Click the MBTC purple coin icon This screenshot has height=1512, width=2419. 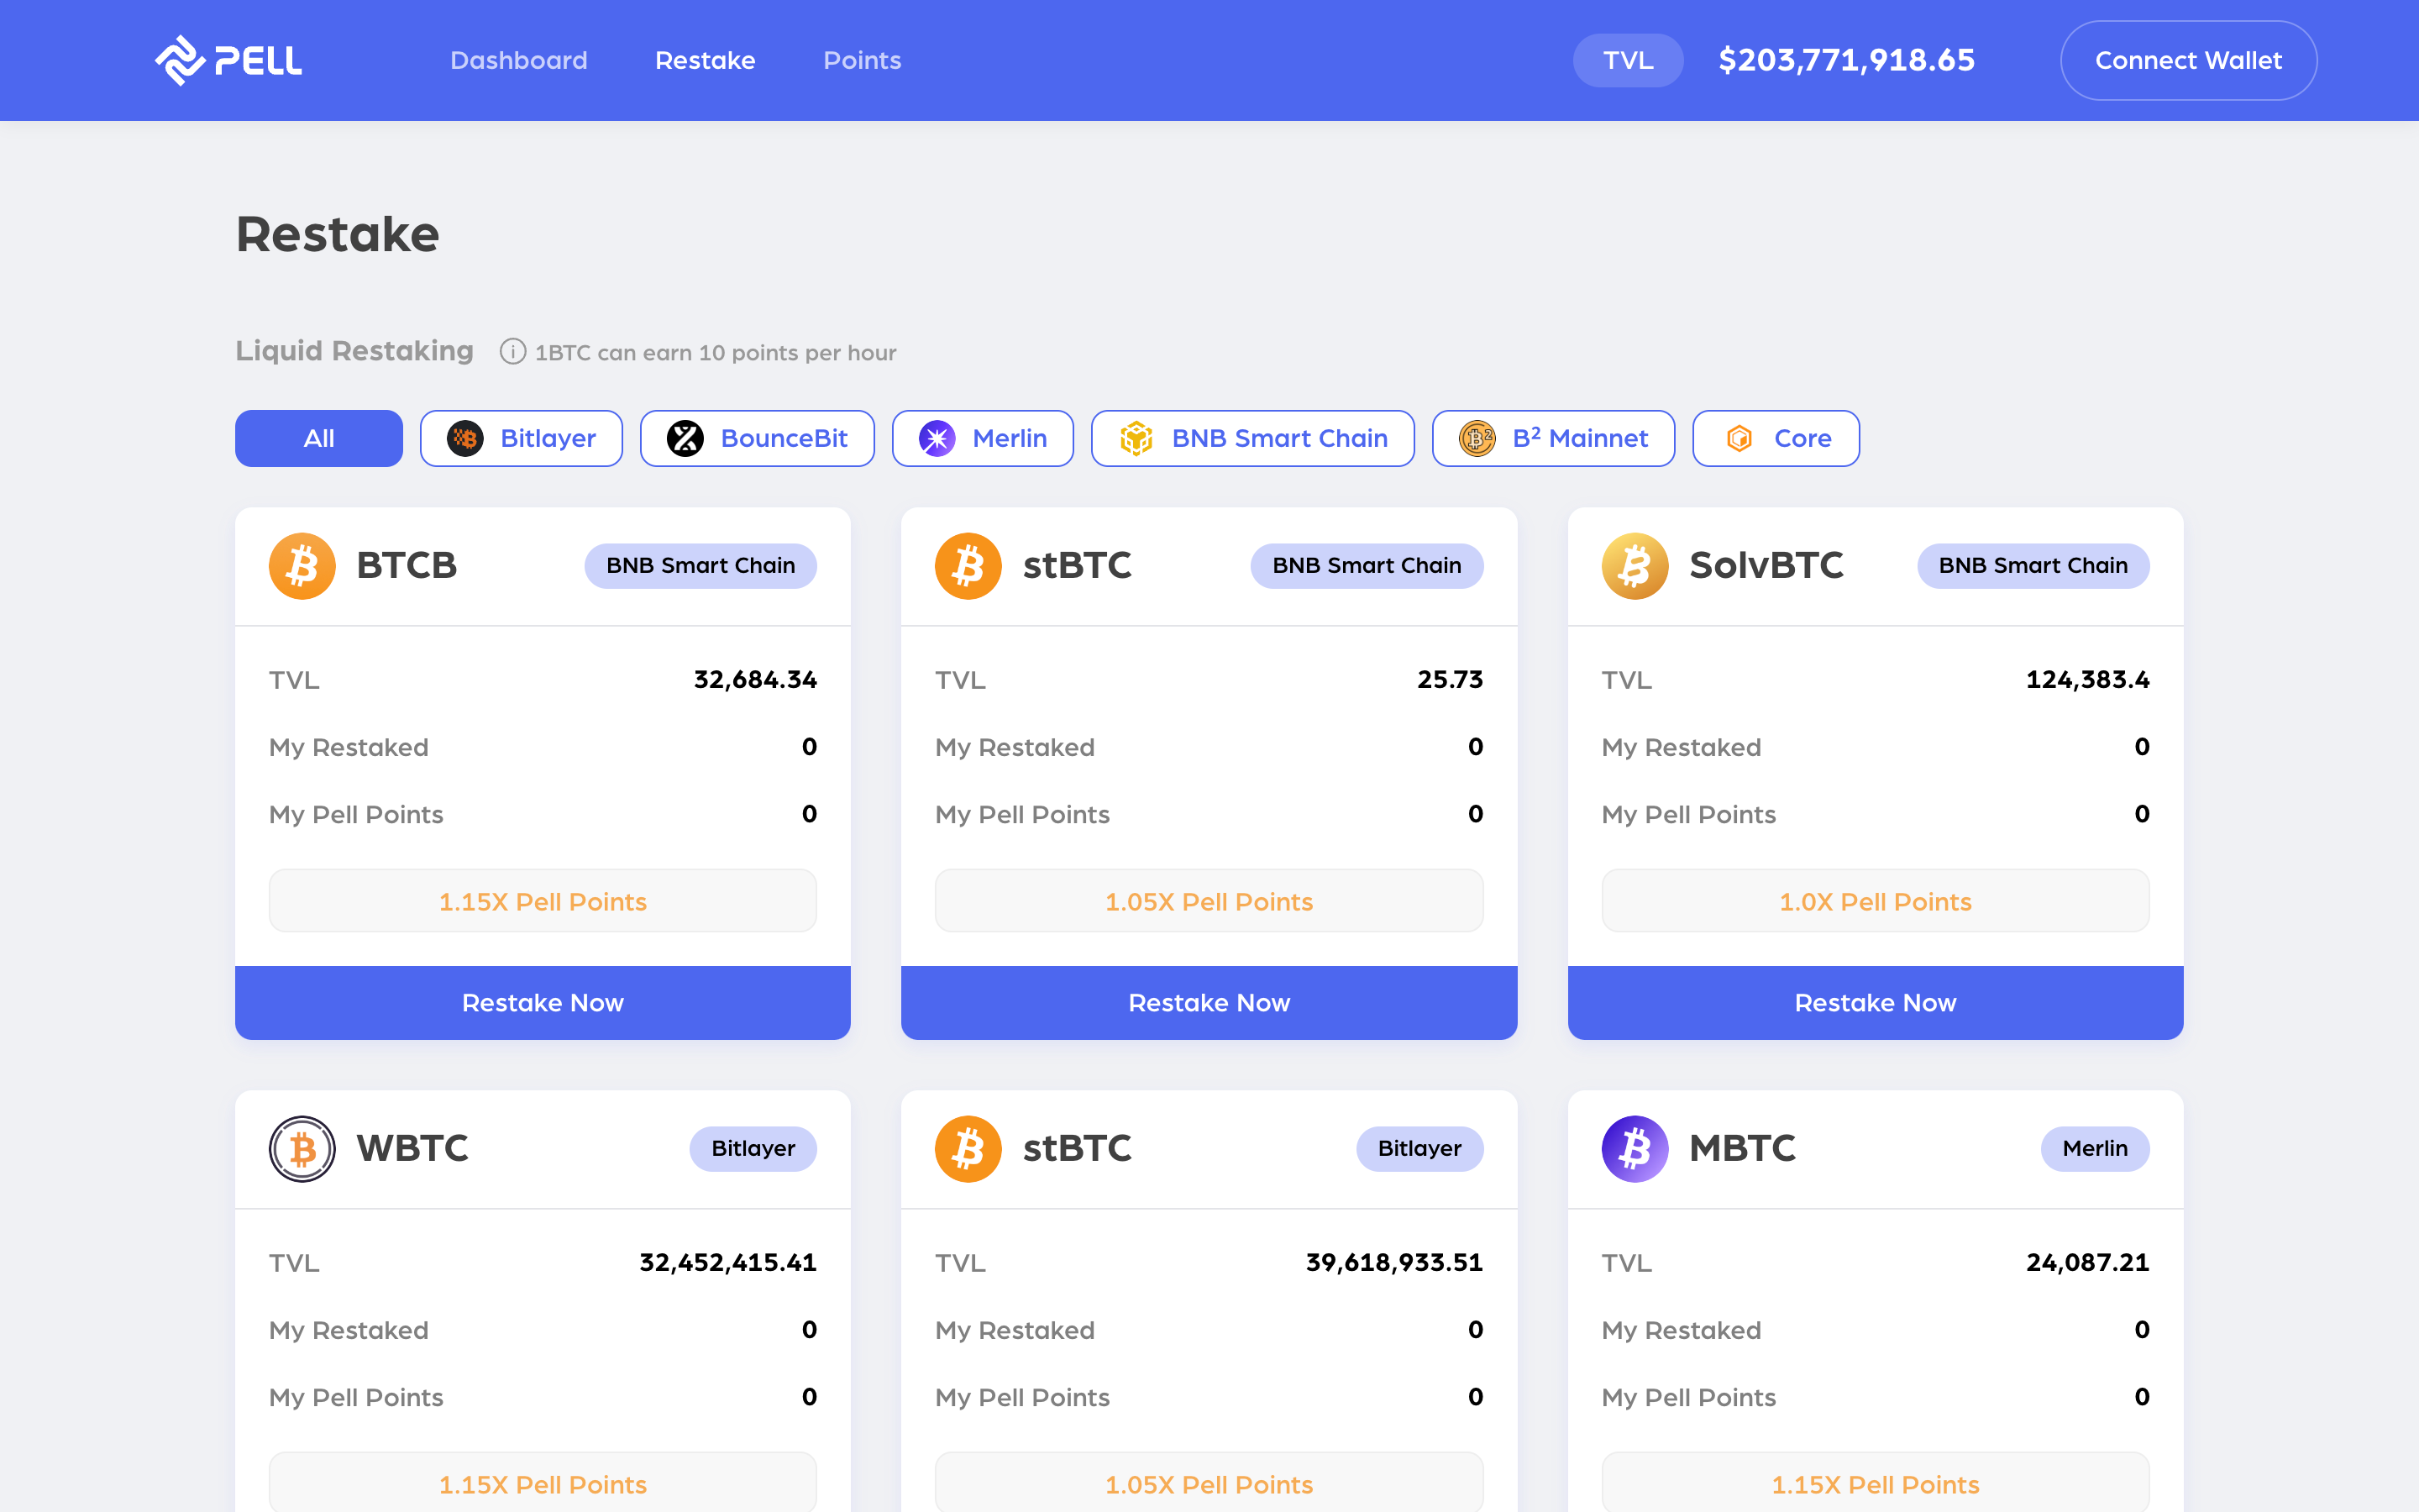(1635, 1149)
